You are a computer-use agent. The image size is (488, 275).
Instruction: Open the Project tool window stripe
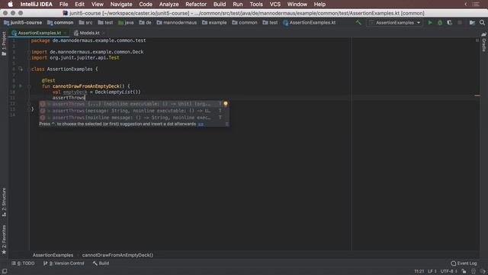pyautogui.click(x=4, y=44)
